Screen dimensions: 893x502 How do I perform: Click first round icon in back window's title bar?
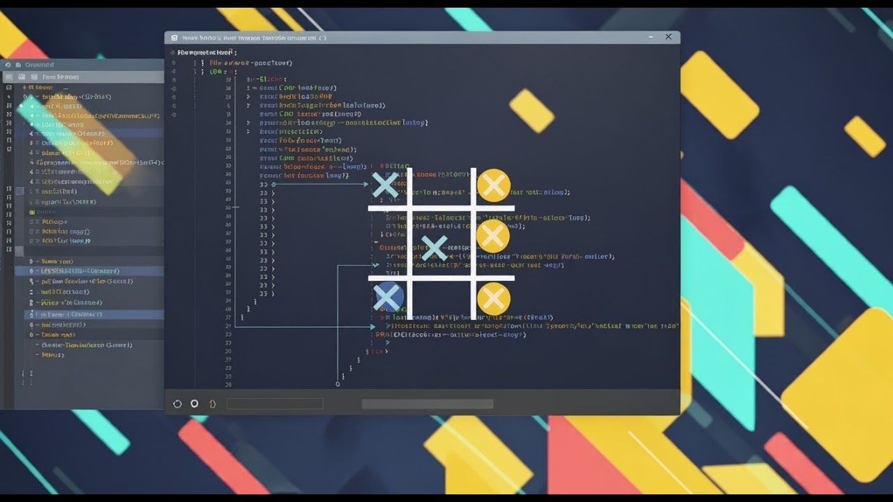point(8,64)
